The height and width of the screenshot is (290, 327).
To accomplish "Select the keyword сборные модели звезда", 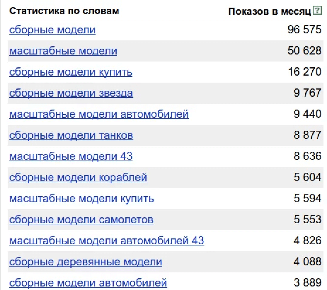I will 71,93.
